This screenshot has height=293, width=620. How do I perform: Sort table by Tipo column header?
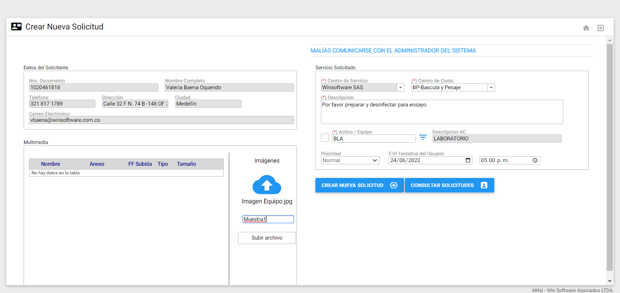[x=163, y=164]
